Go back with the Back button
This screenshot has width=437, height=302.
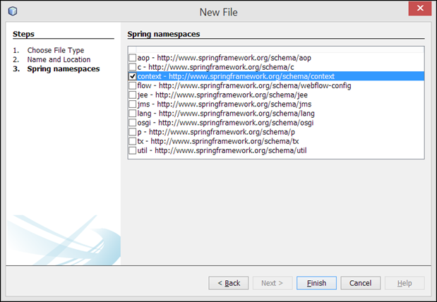[x=229, y=283]
